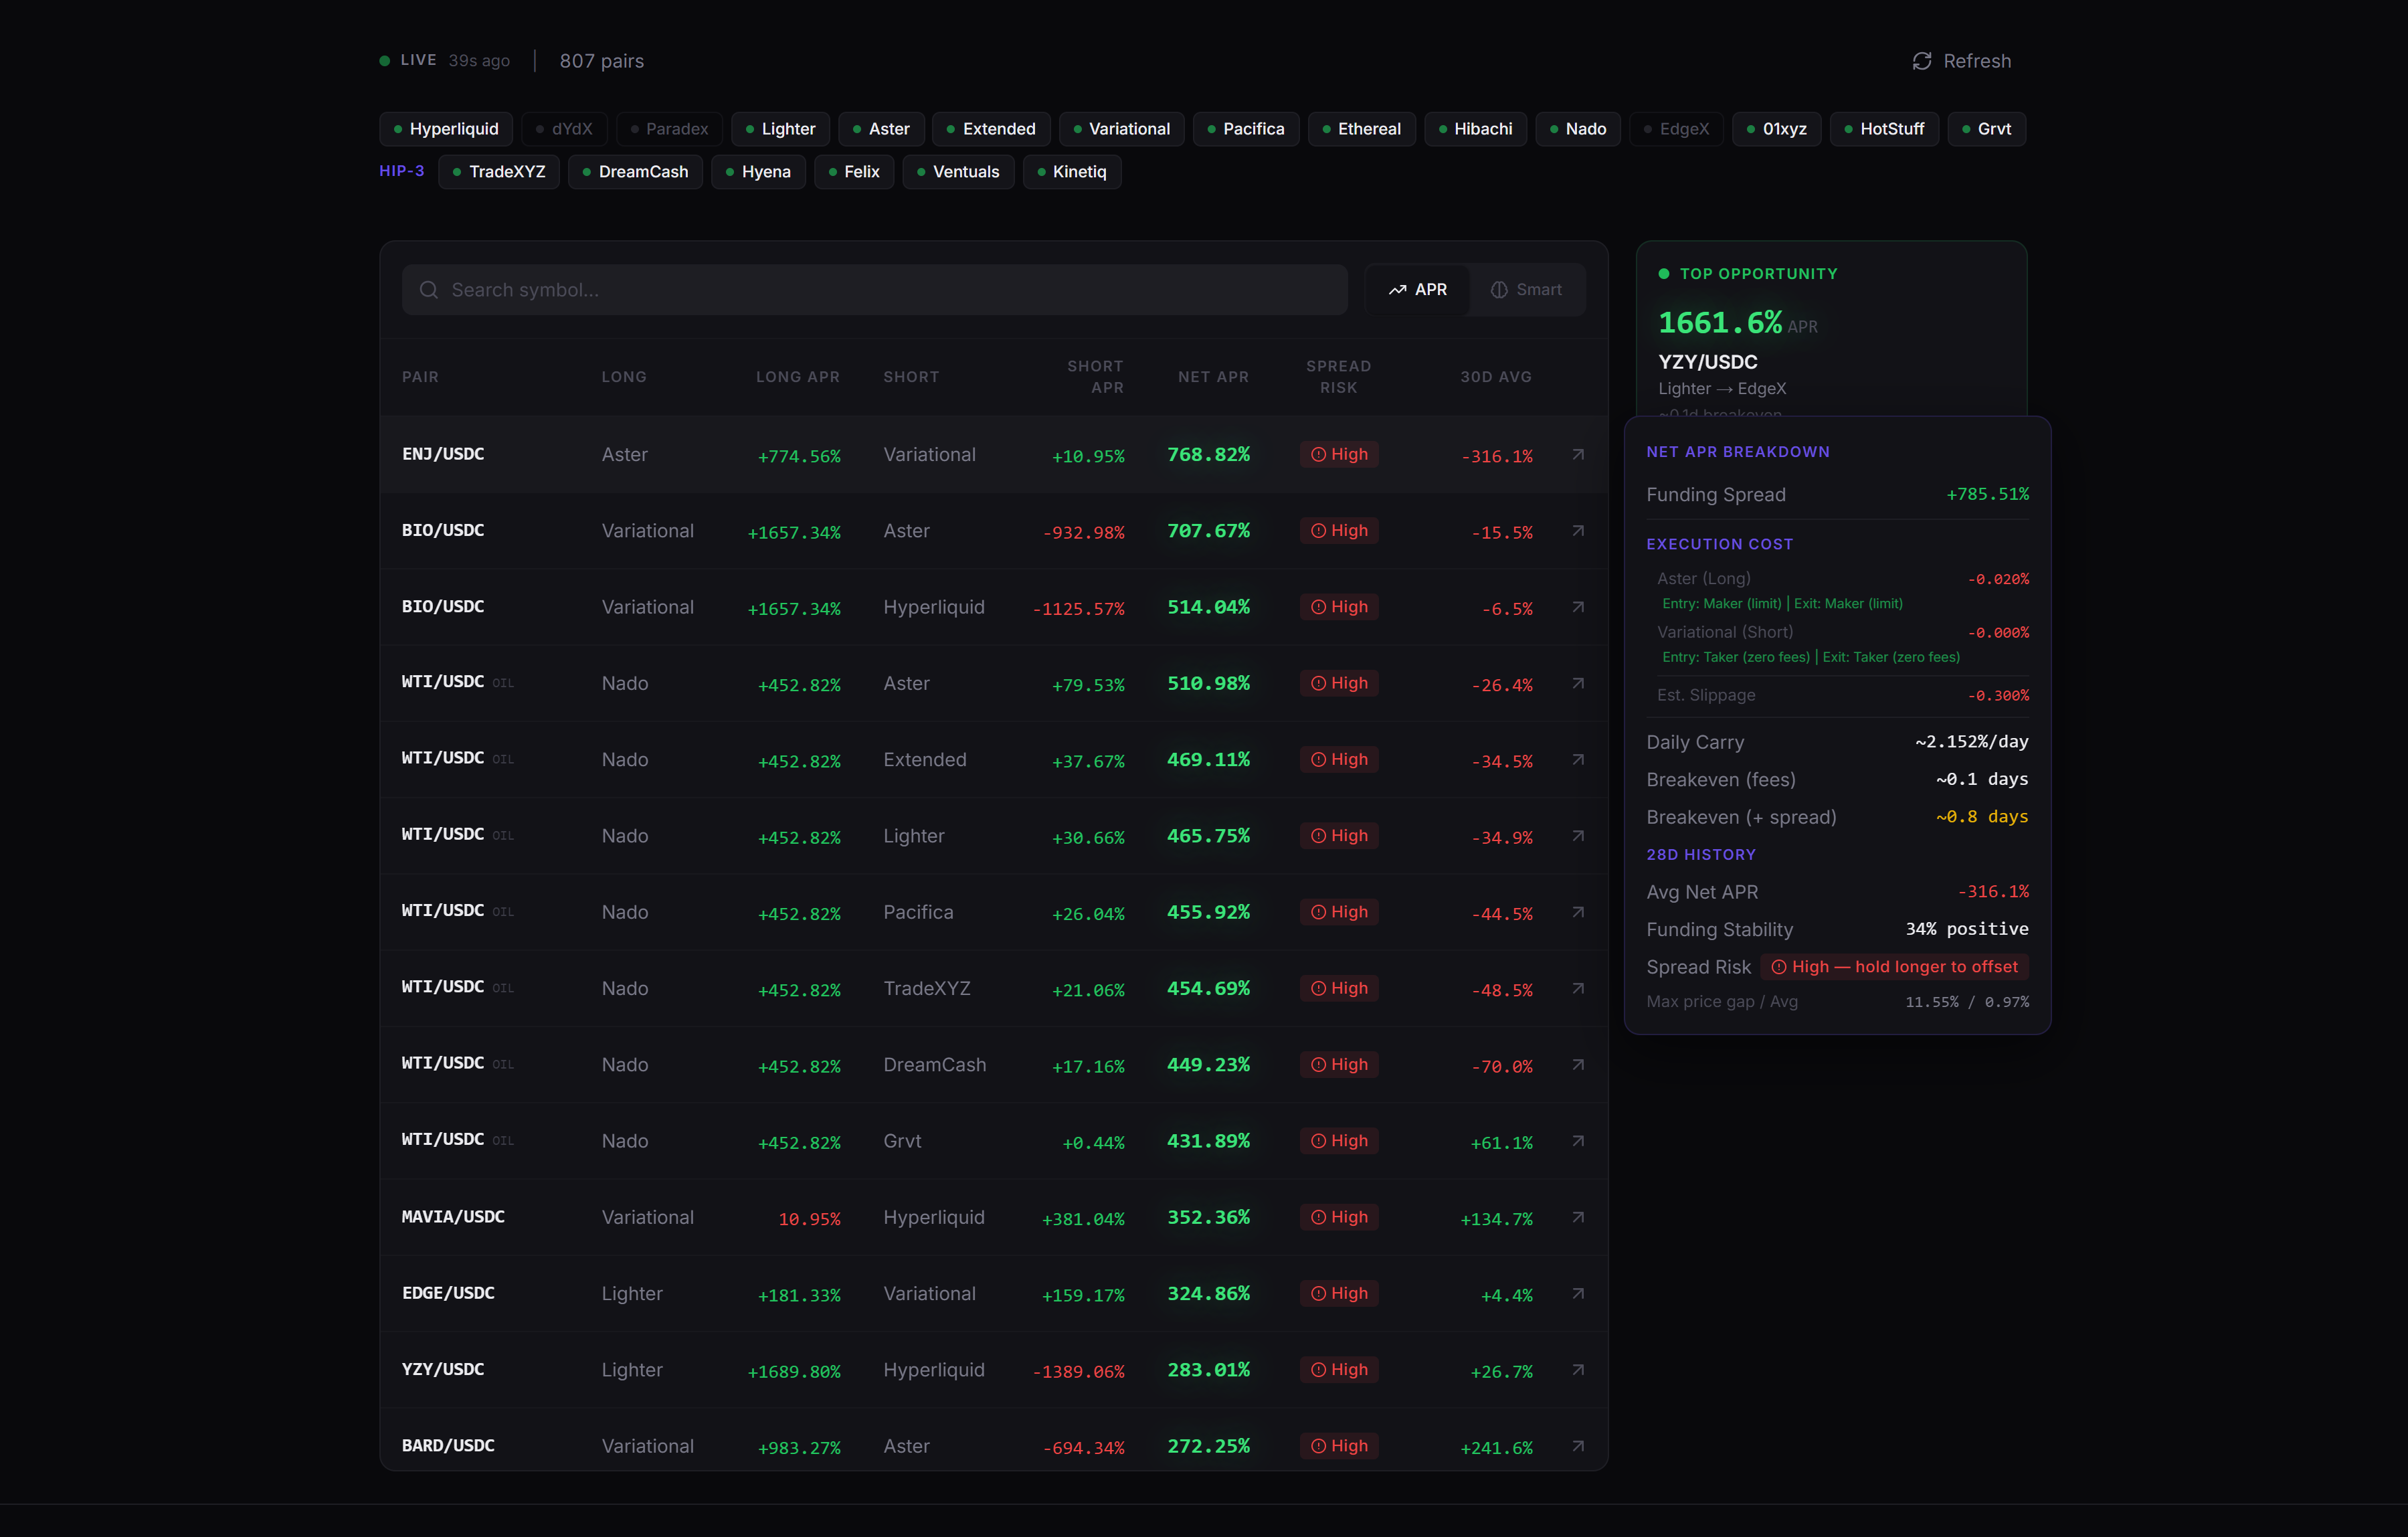Click the search magnifier icon

click(x=429, y=290)
